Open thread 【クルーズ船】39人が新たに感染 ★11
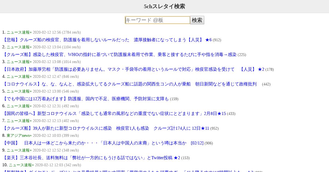 tap(106, 128)
